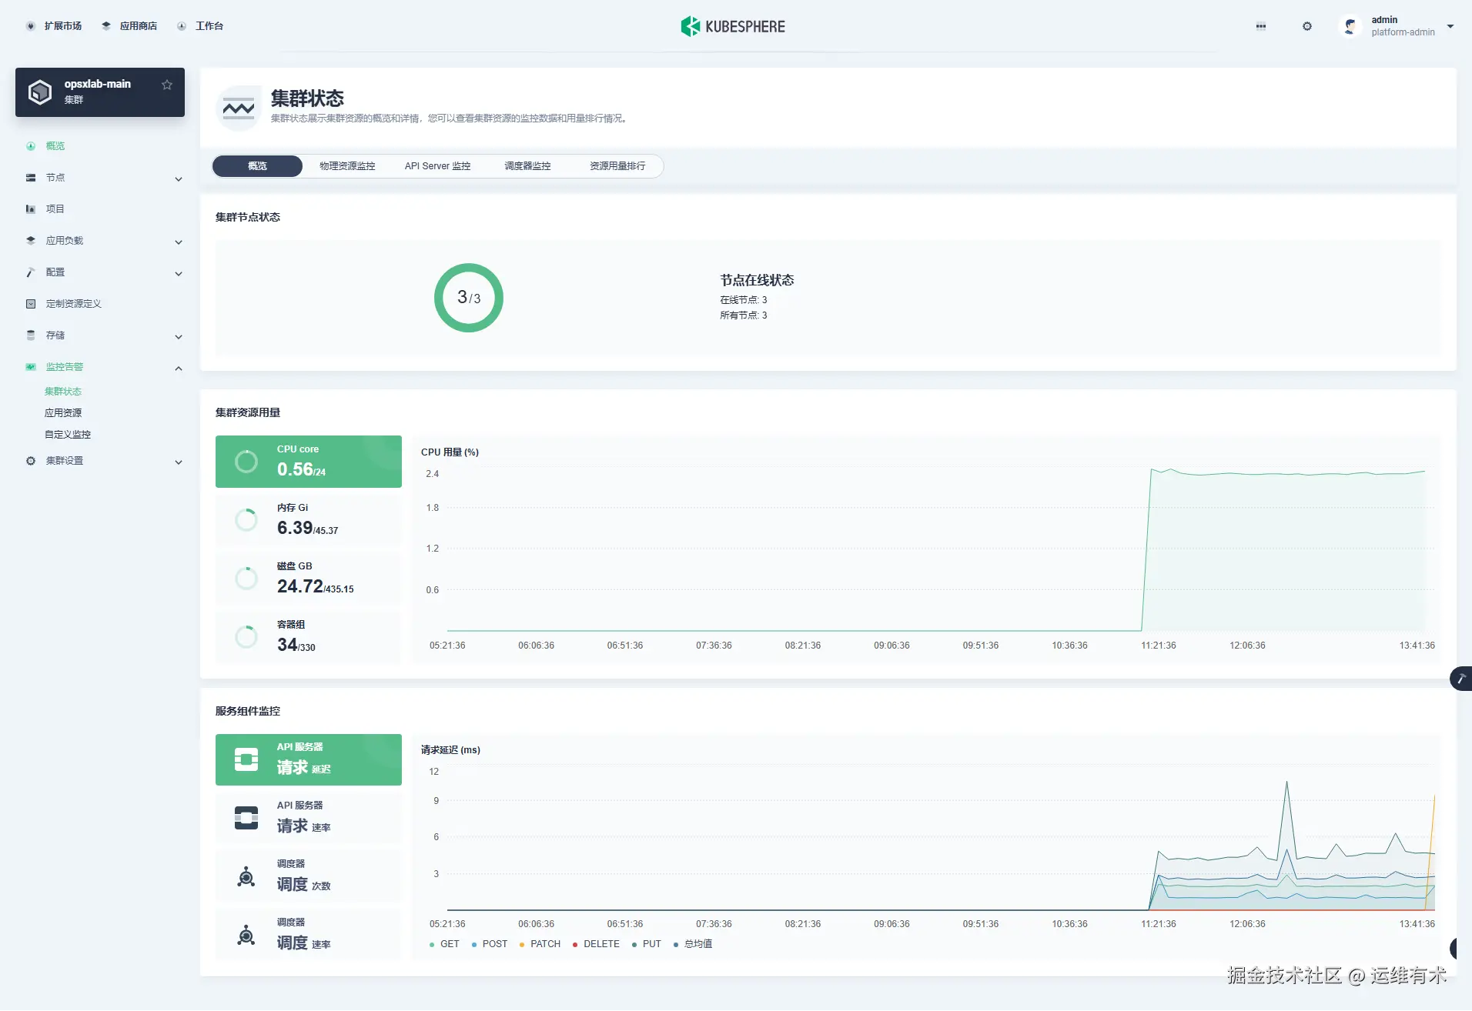The width and height of the screenshot is (1472, 1011).
Task: Go to 应用资源 under 监控告警
Action: click(x=65, y=412)
